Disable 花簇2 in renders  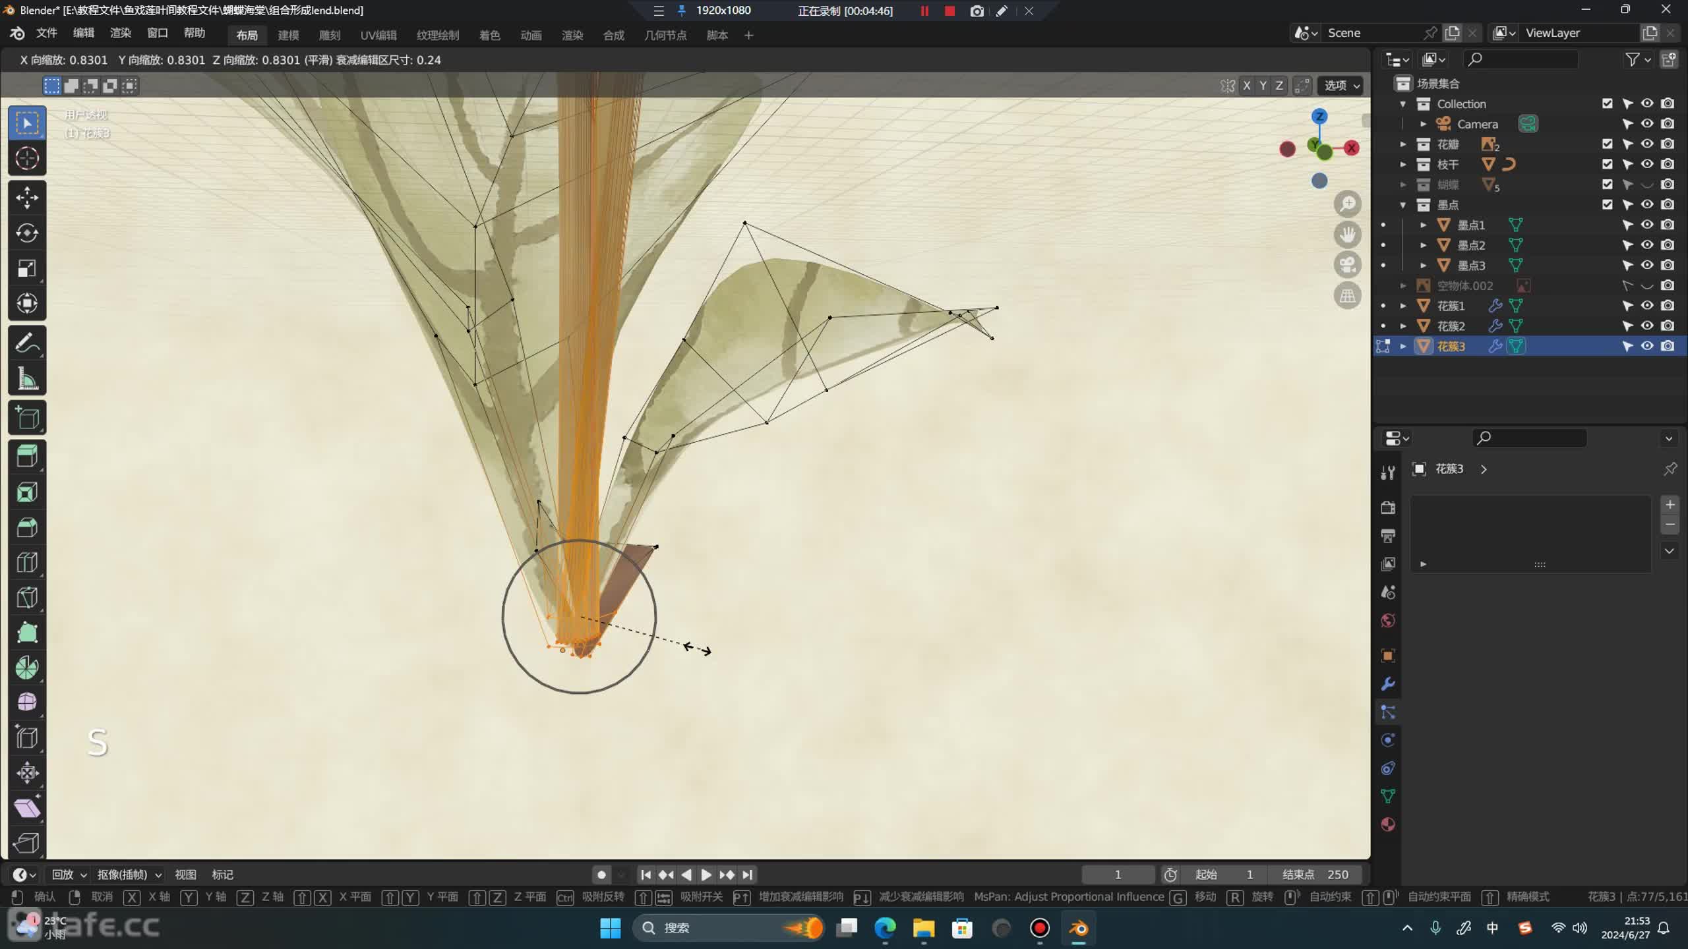(1668, 326)
